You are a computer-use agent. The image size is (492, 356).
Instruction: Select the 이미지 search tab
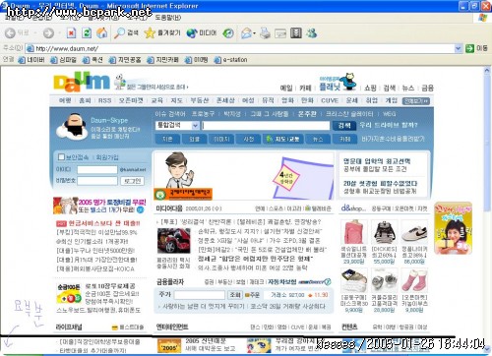coord(221,139)
